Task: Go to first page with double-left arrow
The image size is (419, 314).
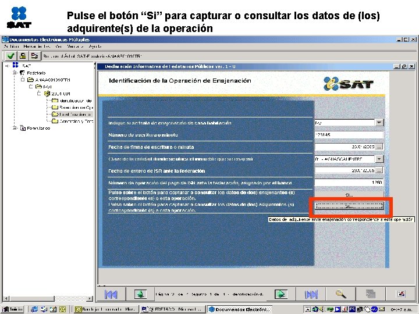Action: pos(111,294)
